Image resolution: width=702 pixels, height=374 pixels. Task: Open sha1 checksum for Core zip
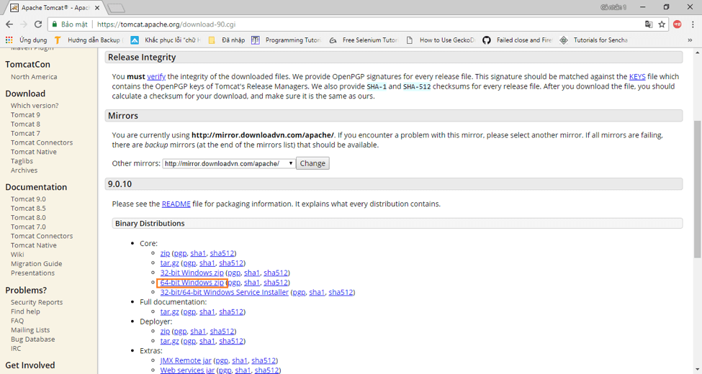[x=198, y=253]
